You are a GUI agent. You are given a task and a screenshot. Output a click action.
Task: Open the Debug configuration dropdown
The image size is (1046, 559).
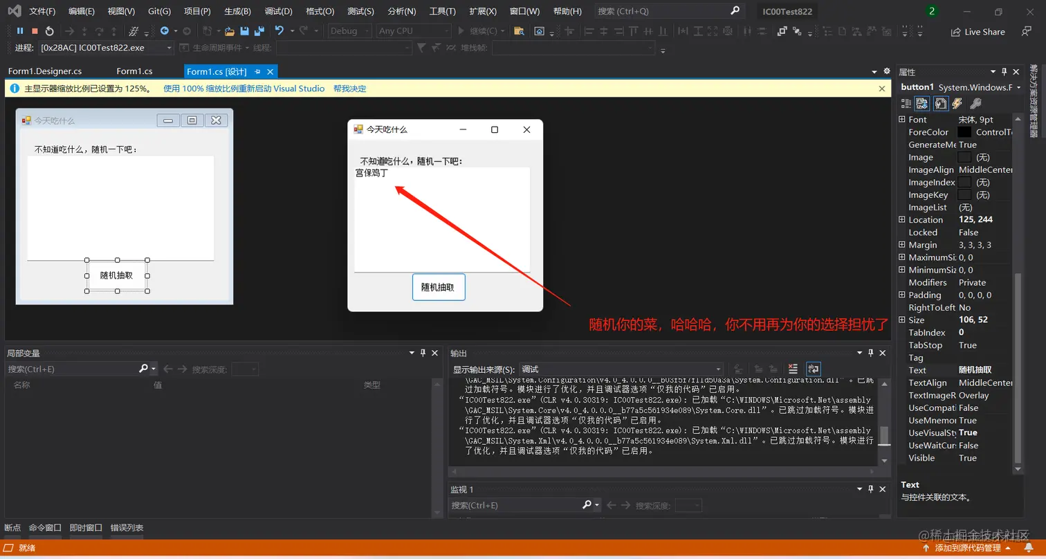(x=350, y=31)
